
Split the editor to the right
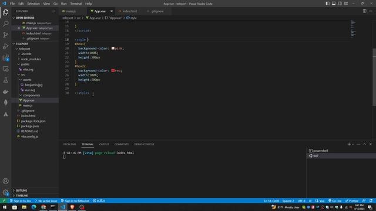click(364, 11)
